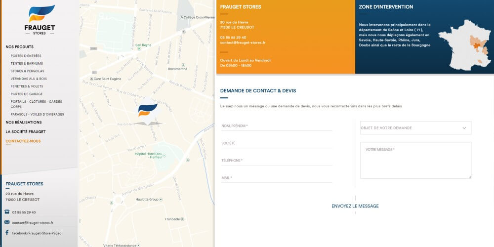Click the telephone icon in sidebar footer

pos(7,212)
